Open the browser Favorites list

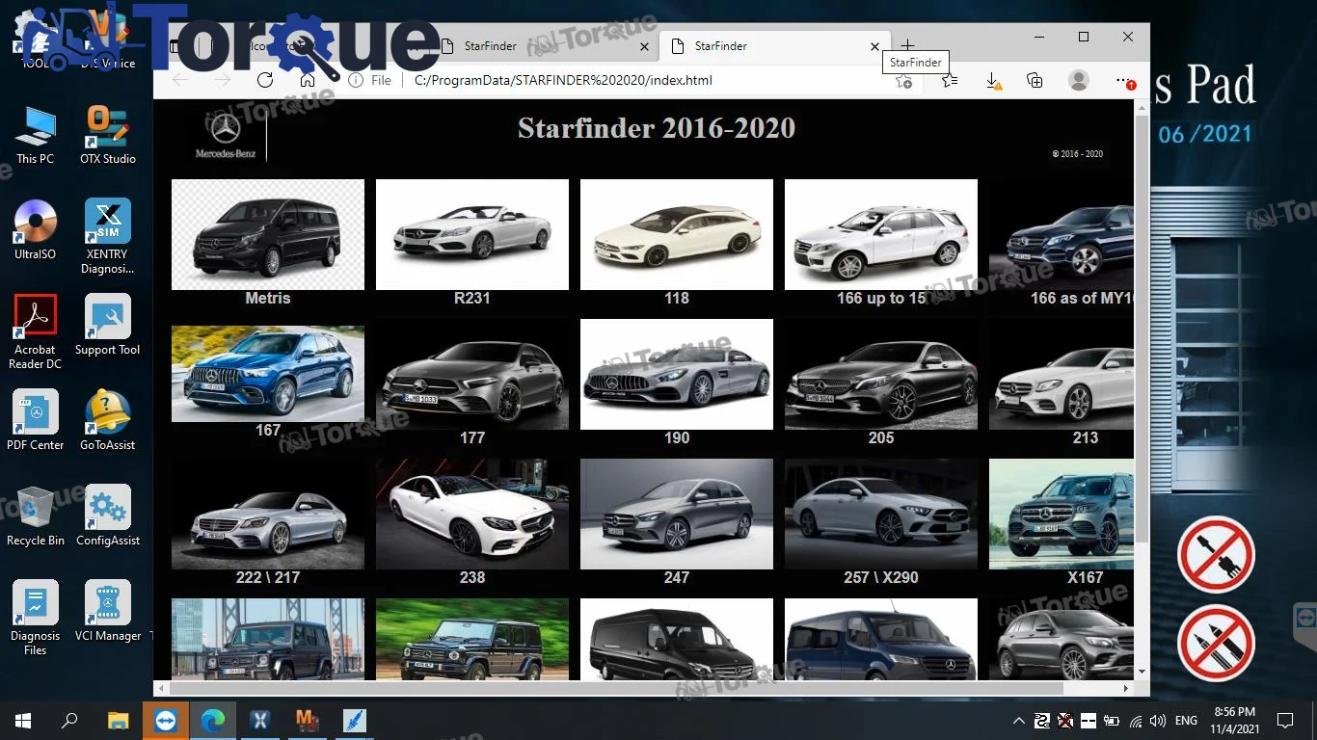[x=950, y=81]
